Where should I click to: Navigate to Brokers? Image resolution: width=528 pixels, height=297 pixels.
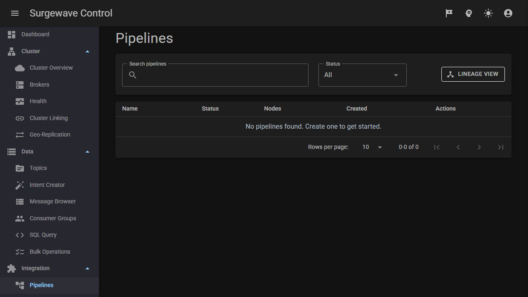(x=49, y=85)
